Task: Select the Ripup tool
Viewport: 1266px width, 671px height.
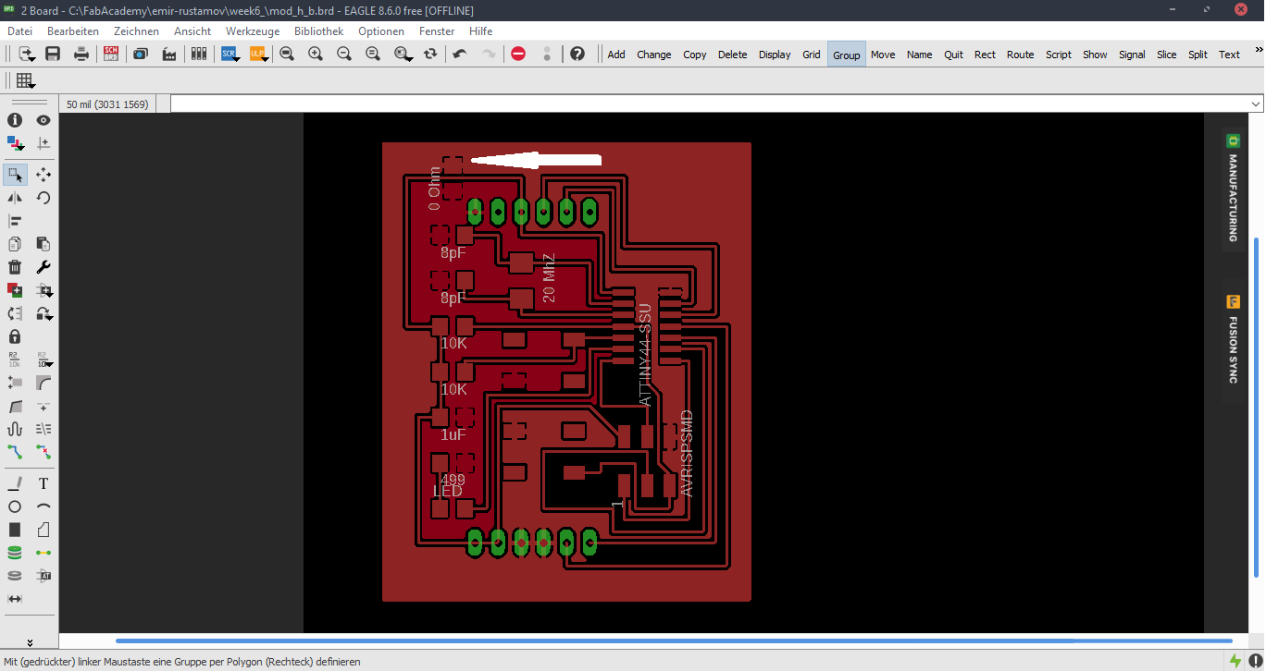Action: click(43, 452)
